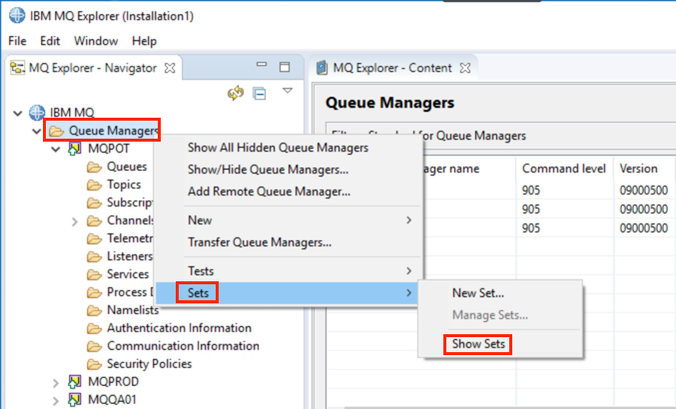Click the Channels folder icon
Screen dimensions: 676x409
point(94,220)
